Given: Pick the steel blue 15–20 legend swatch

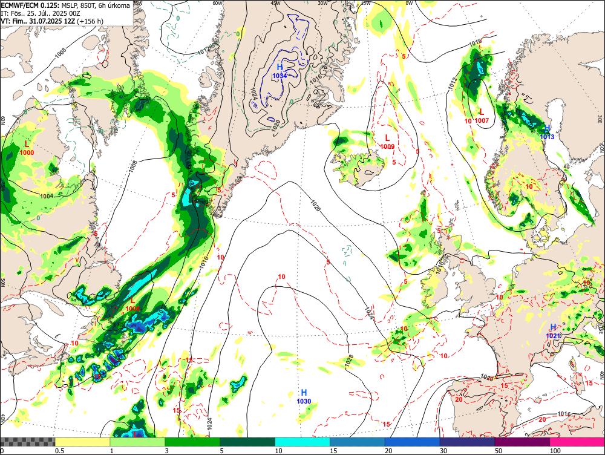Looking at the screenshot, I should (358, 442).
